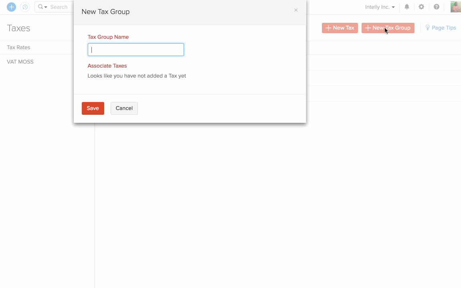Screen dimensions: 461x288
Task: Open the notifications bell
Action: (x=407, y=7)
